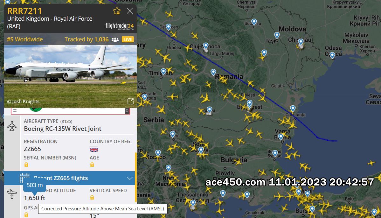
Task: Click the Tracked by 1,036 viewers label
Action: pyautogui.click(x=87, y=39)
